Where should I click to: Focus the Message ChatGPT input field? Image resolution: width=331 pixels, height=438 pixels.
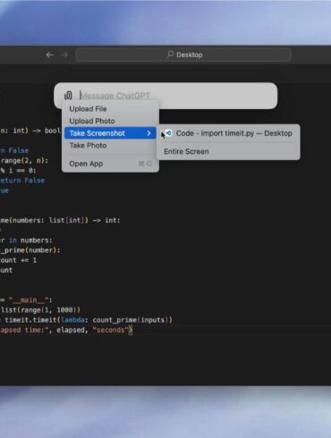(176, 96)
